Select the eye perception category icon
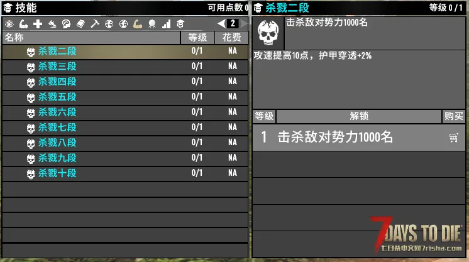The width and height of the screenshot is (469, 262). pyautogui.click(x=9, y=24)
